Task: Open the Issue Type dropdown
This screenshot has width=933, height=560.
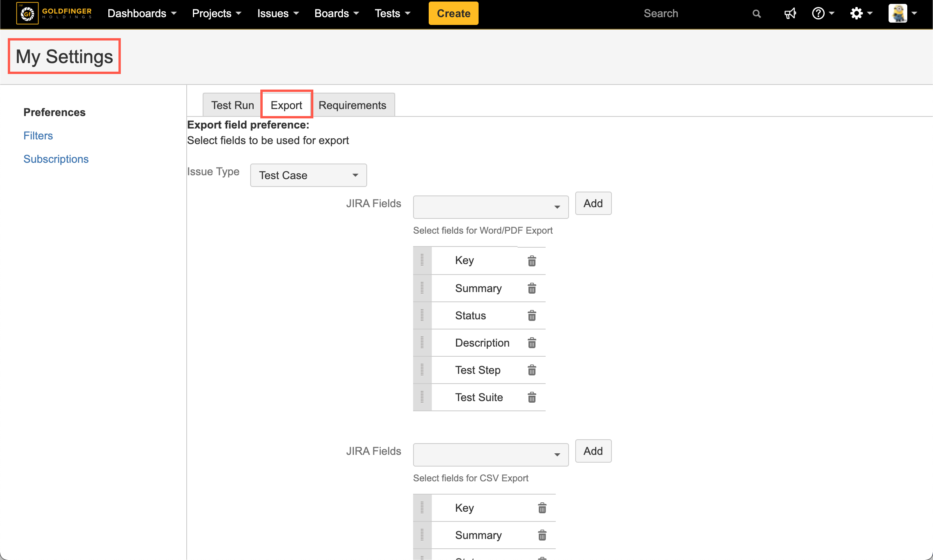Action: pos(308,175)
